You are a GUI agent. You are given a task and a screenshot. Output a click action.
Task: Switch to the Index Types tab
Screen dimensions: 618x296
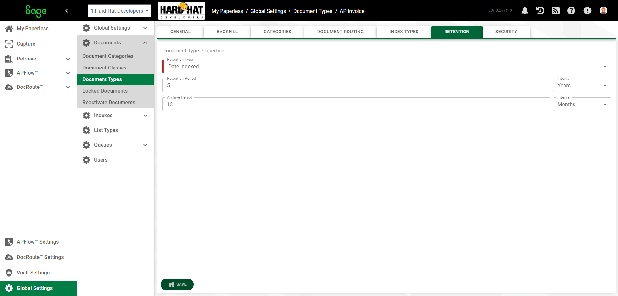click(x=404, y=32)
